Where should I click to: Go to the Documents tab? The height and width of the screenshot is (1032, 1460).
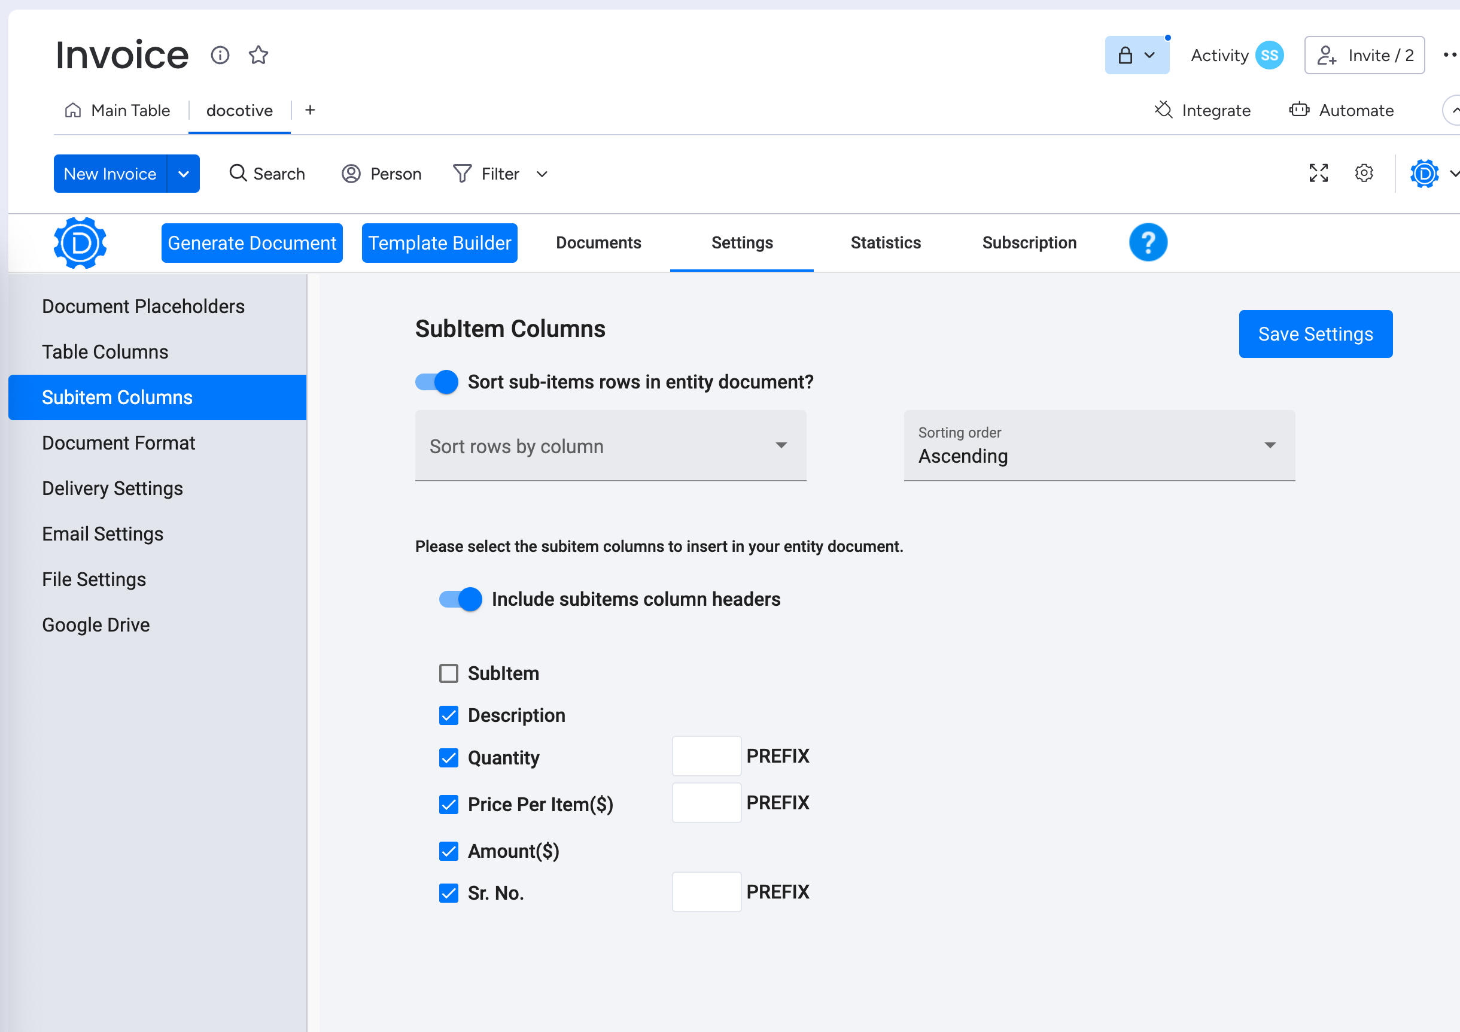click(598, 243)
